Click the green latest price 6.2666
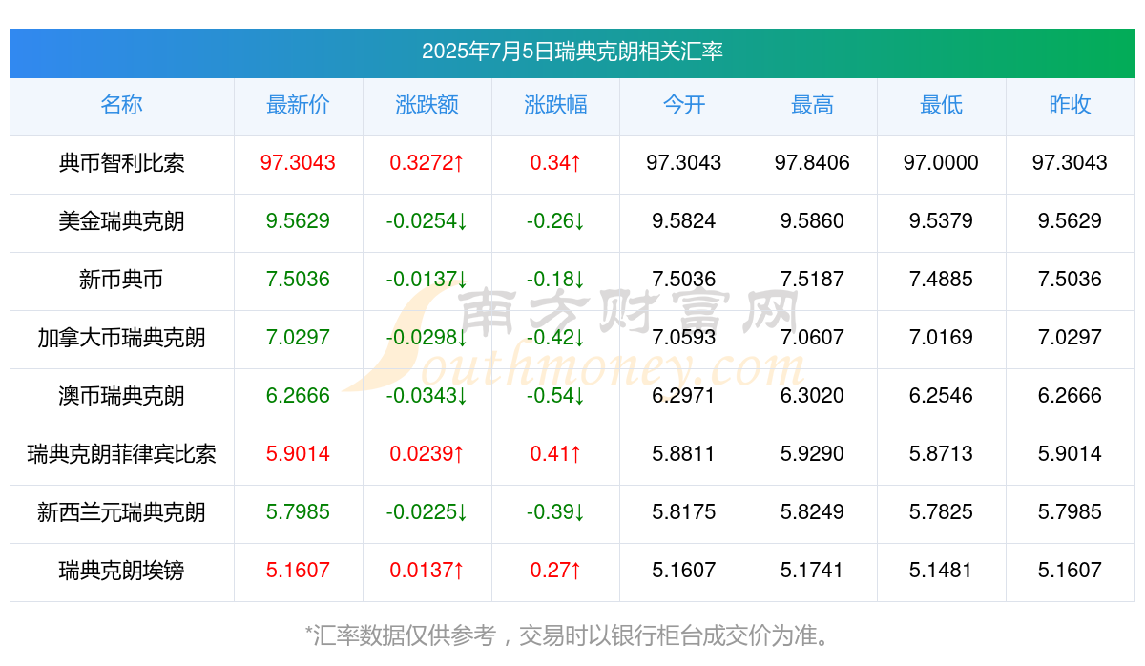The width and height of the screenshot is (1145, 666). point(298,396)
